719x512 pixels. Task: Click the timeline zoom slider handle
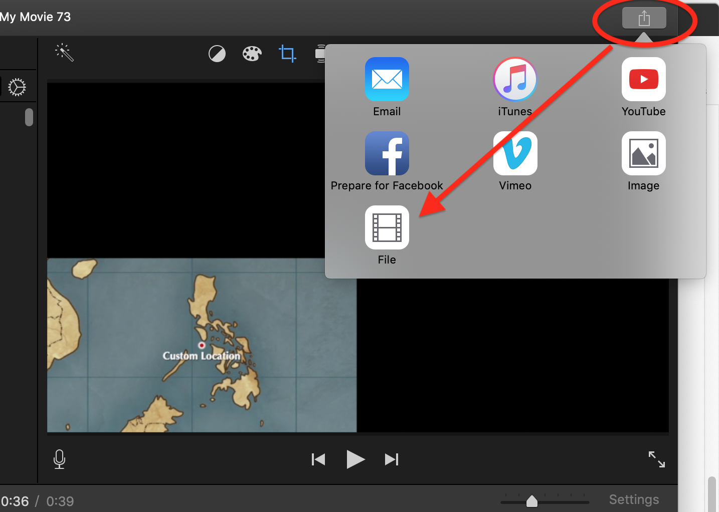[532, 500]
